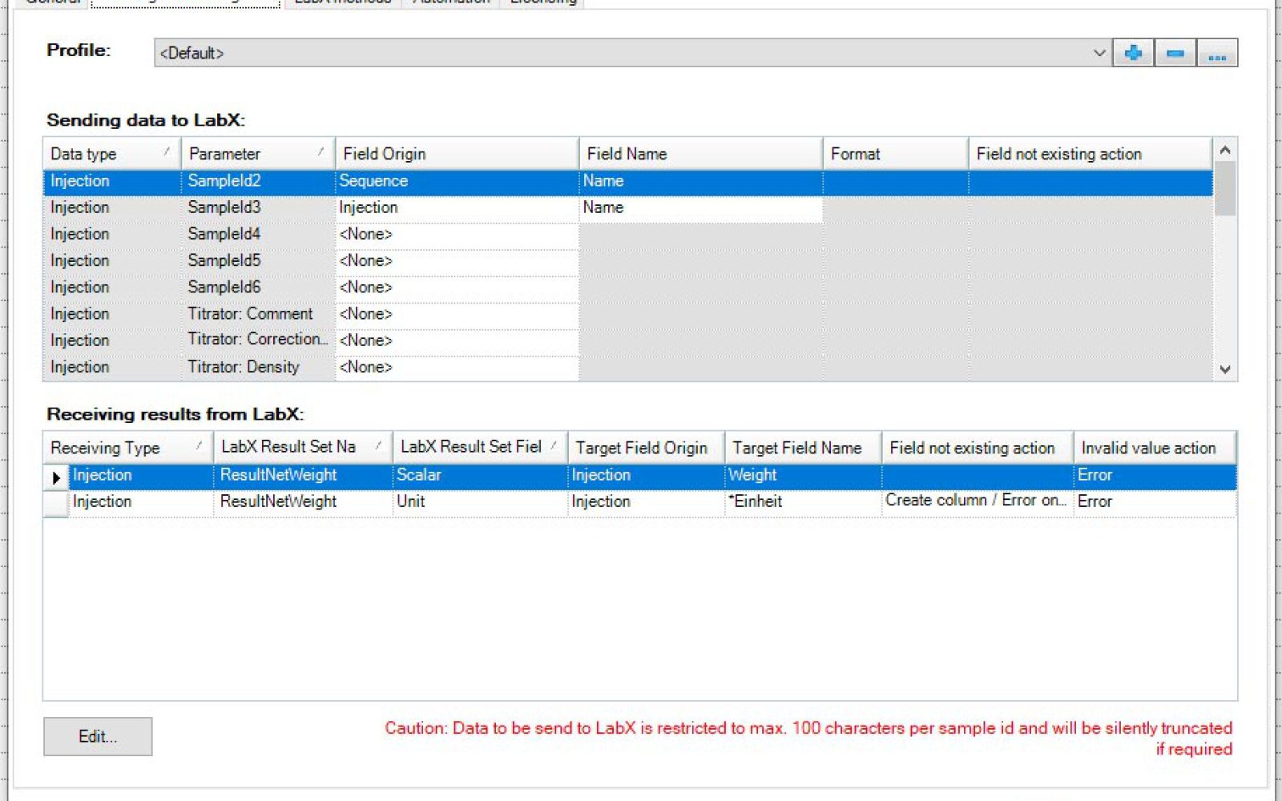Click the sending table scrollbar thumb
Image resolution: width=1282 pixels, height=801 pixels.
click(x=1225, y=188)
